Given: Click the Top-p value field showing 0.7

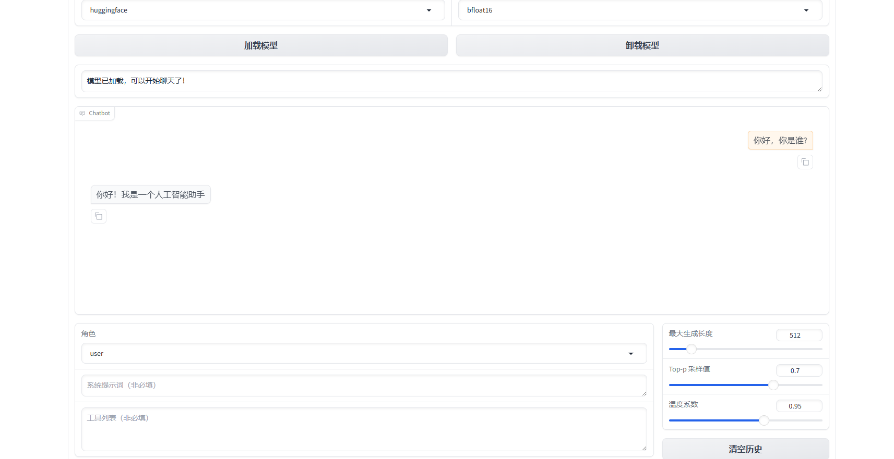Looking at the screenshot, I should [798, 371].
